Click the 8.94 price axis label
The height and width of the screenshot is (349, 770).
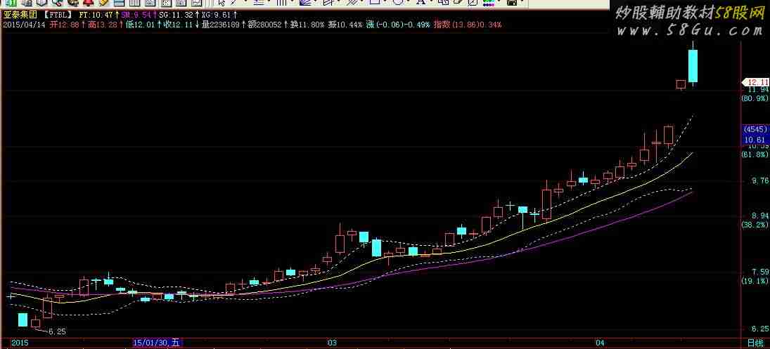(x=759, y=216)
